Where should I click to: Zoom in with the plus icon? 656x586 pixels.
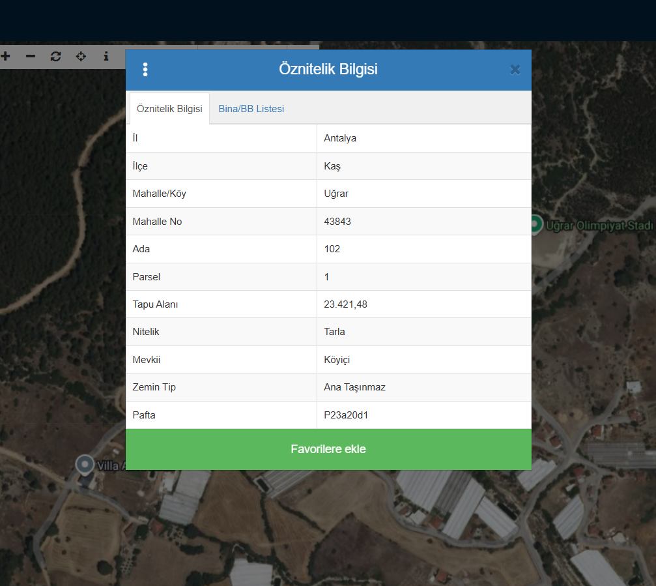5,56
